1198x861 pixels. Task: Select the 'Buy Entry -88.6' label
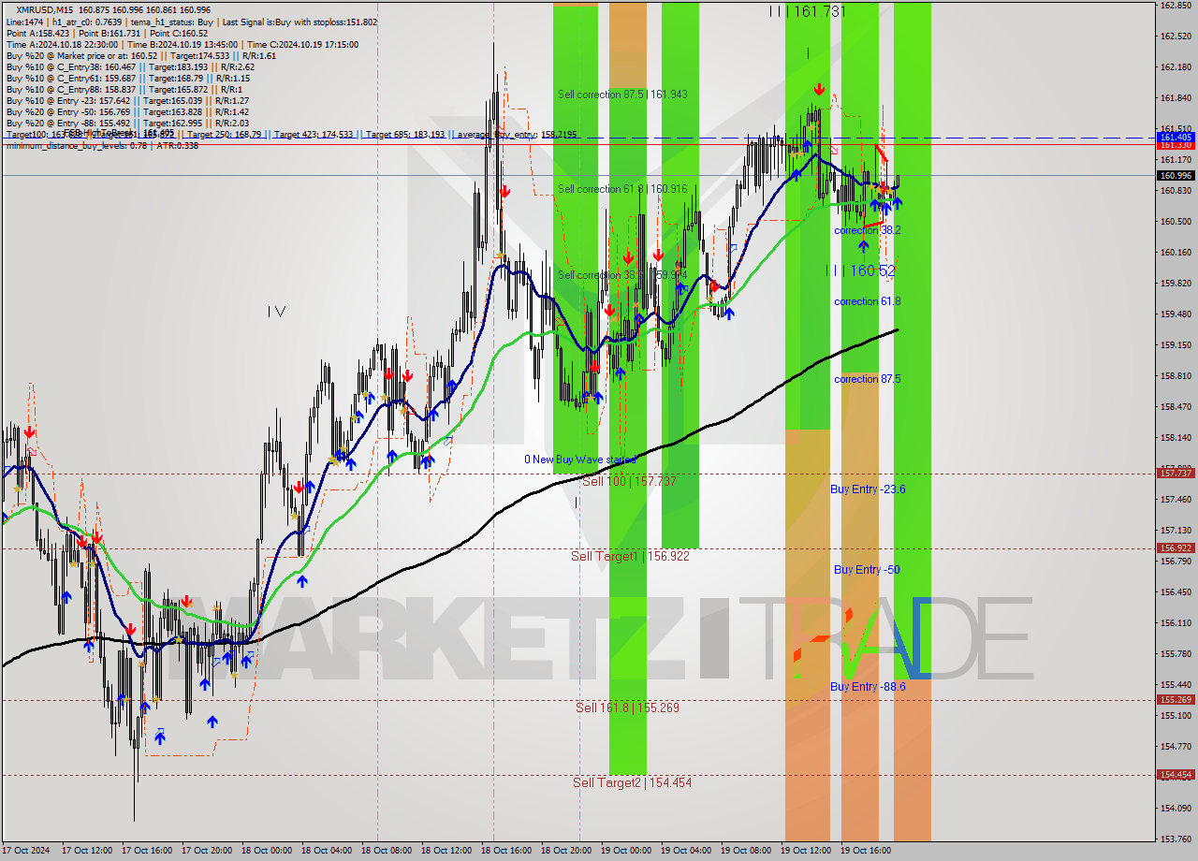tap(868, 687)
